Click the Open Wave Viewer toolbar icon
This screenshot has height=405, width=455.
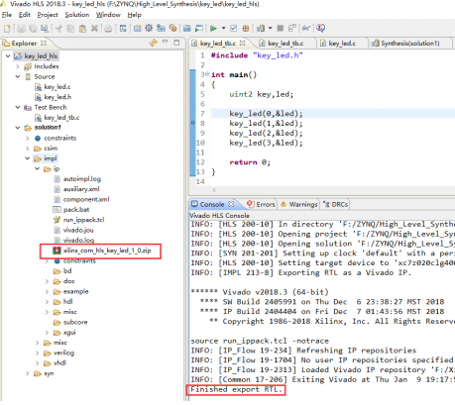(306, 29)
